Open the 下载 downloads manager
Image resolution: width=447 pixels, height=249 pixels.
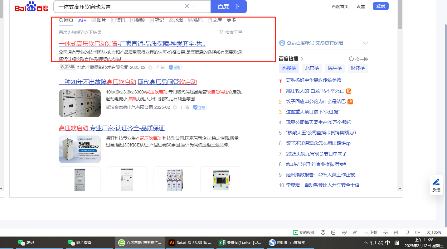370,232
